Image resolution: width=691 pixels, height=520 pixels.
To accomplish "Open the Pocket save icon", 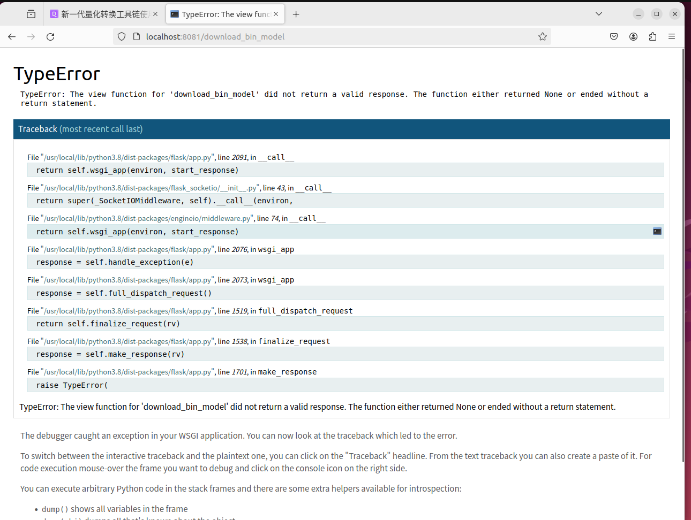I will click(x=614, y=36).
